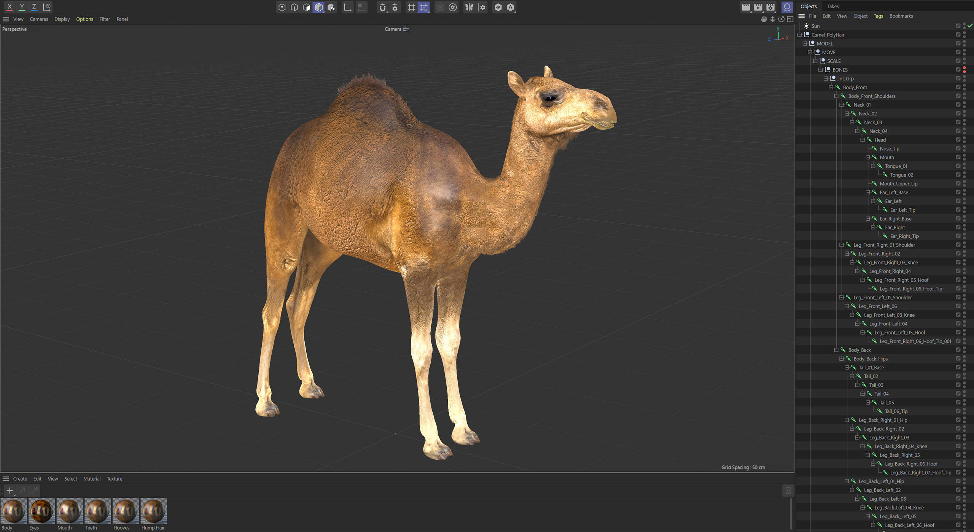Open viewport Display menu
The width and height of the screenshot is (974, 532).
tap(62, 19)
